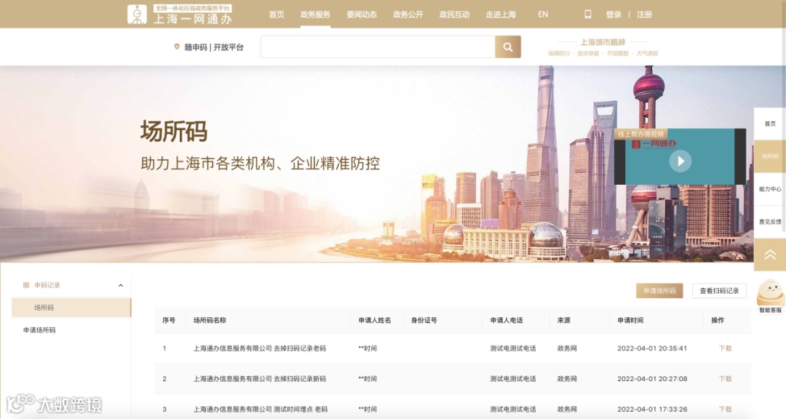Click 能力中心 in the right floating sidebar
The height and width of the screenshot is (419, 786).
(770, 189)
